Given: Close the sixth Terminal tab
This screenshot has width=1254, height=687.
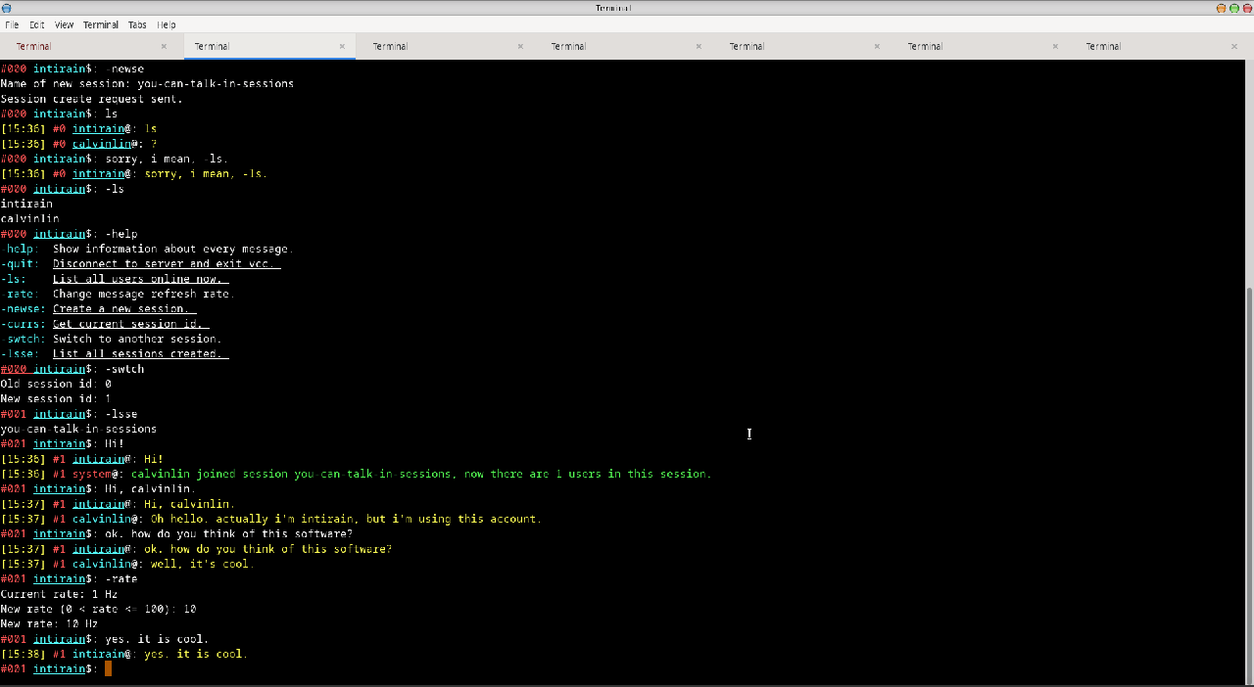Looking at the screenshot, I should (x=1055, y=46).
